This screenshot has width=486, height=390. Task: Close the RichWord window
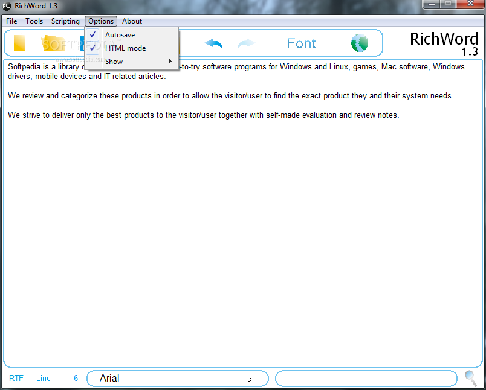pos(470,4)
